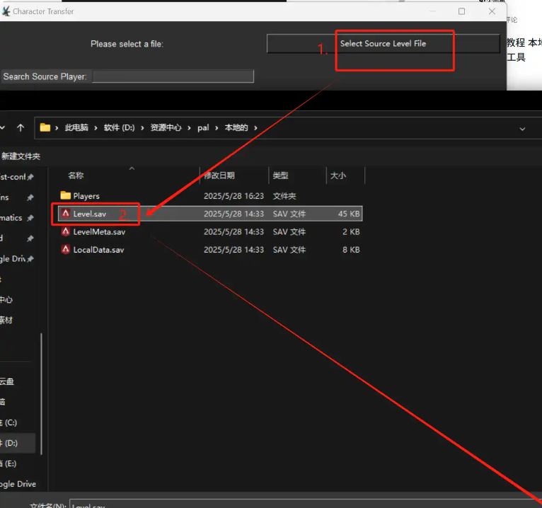Navigate to 此电脑 in breadcrumb path

coord(76,128)
